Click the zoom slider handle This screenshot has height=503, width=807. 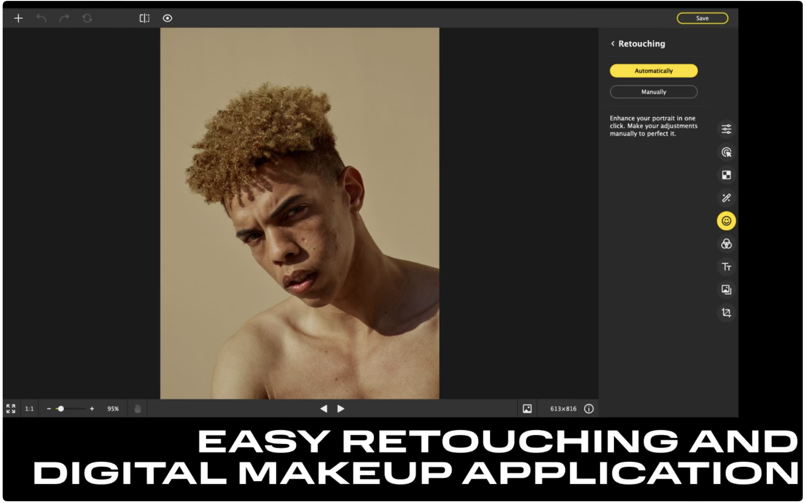tap(61, 409)
